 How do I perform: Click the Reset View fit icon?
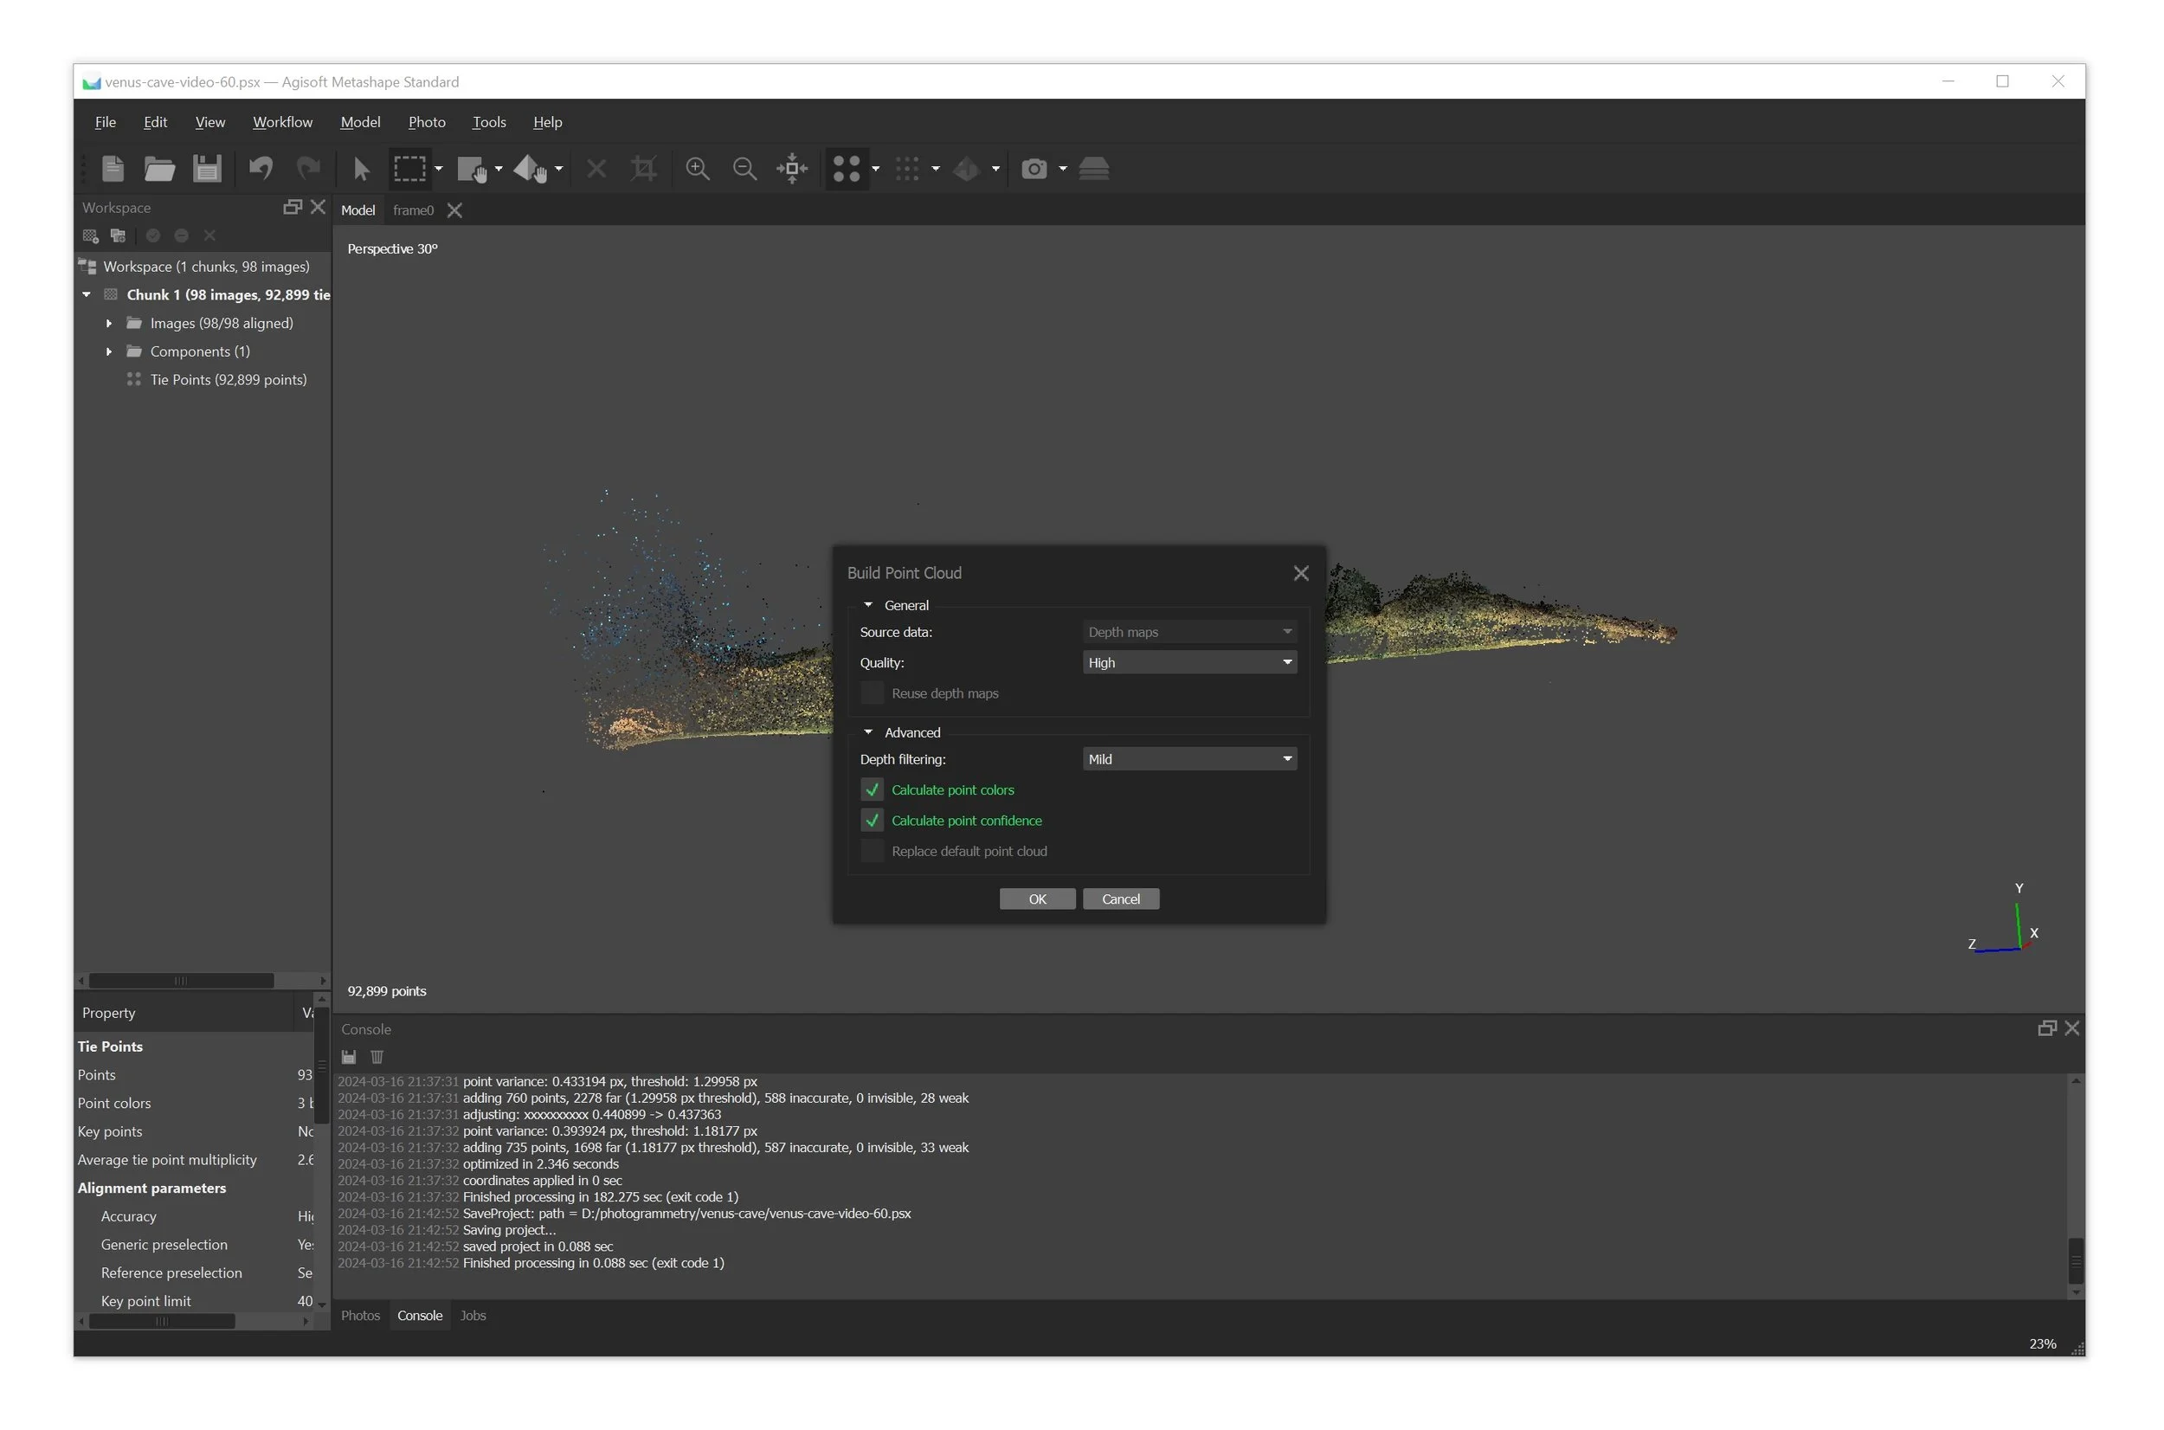[789, 169]
